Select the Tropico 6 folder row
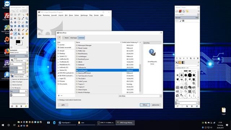This screenshot has width=231, height=130. (x=107, y=87)
